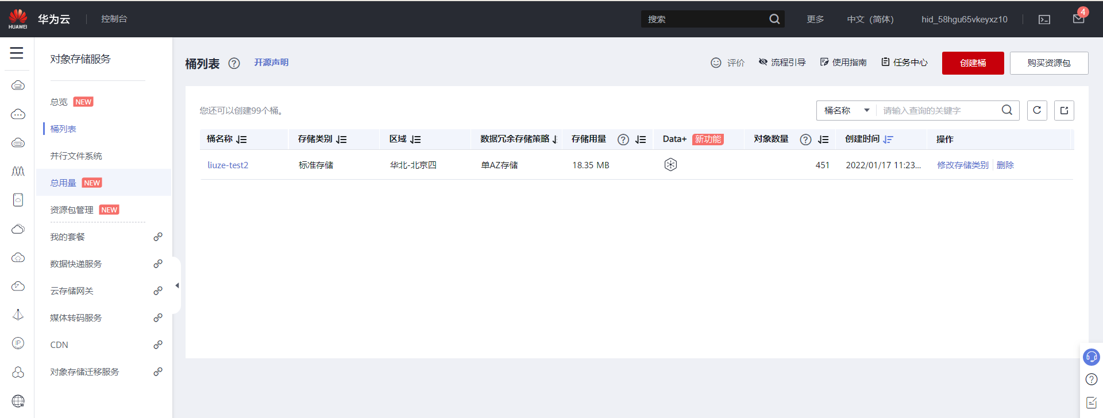Image resolution: width=1103 pixels, height=418 pixels.
Task: Click object count 451 cell
Action: (x=822, y=165)
